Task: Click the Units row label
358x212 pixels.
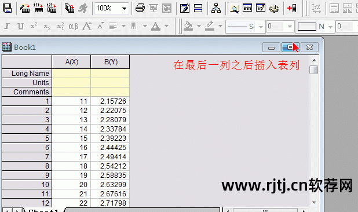Action: [27, 83]
